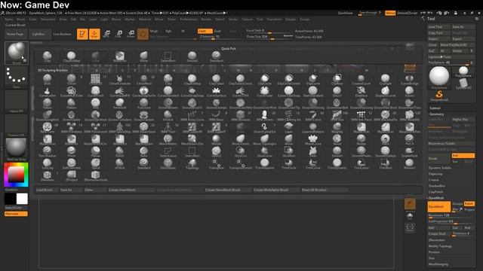Screen dimensions: 483x271
Task: Pick the InsertCylndrExt brush
Action: [x=265, y=127]
